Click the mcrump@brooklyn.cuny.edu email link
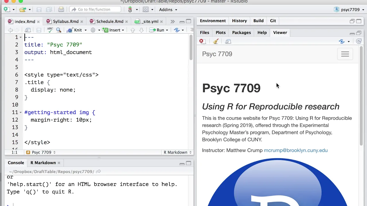Viewport: 367px width, 206px height. click(x=296, y=150)
